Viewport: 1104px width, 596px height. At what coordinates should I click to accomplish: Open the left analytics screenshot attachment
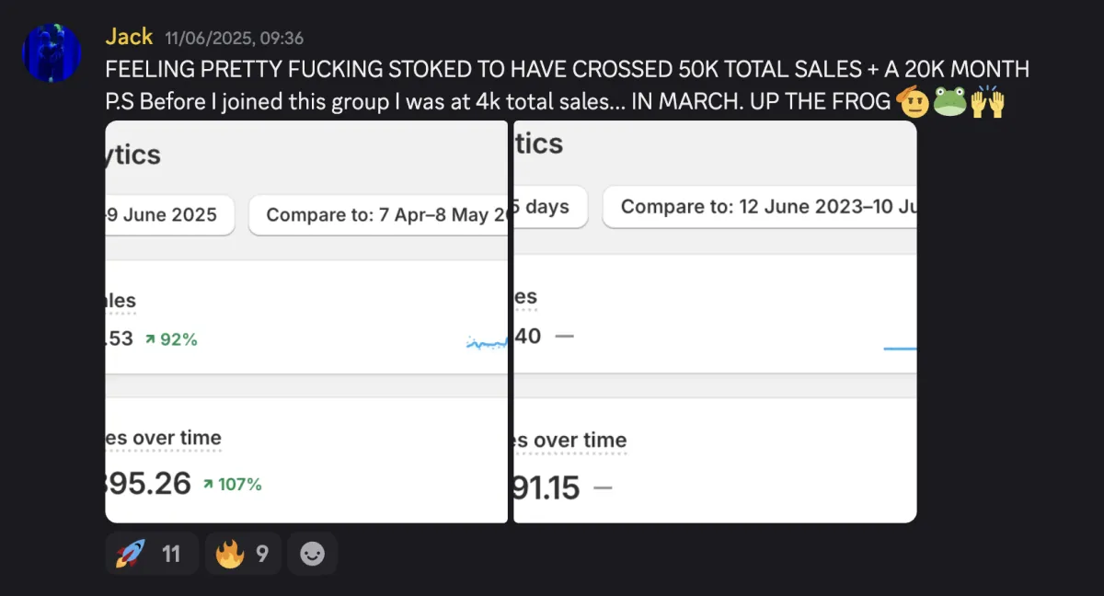pyautogui.click(x=306, y=322)
